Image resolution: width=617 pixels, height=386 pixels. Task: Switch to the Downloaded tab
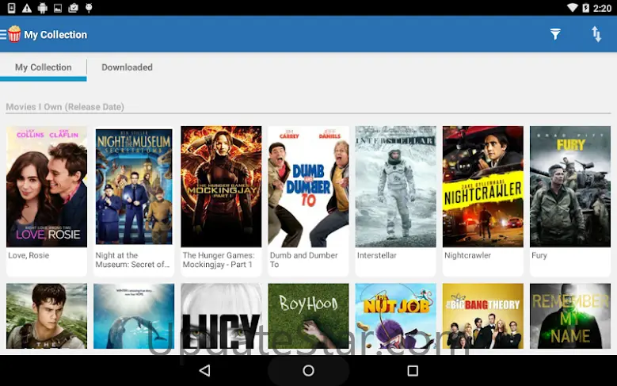127,67
